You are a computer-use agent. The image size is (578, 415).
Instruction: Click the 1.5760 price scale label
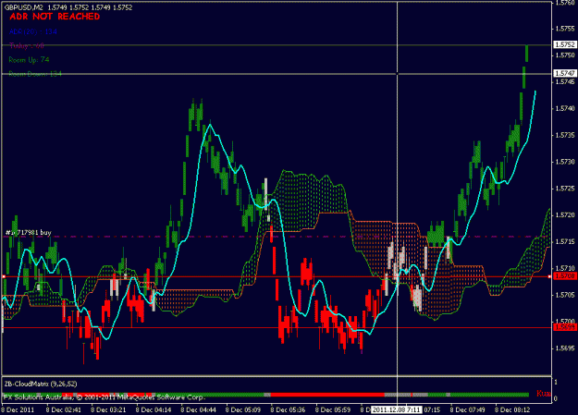pos(565,3)
